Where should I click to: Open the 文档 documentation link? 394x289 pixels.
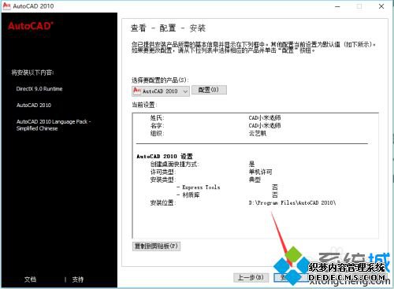(30, 280)
